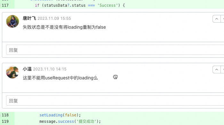Open 小温's avatar picture
224x125 pixels.
12,72
